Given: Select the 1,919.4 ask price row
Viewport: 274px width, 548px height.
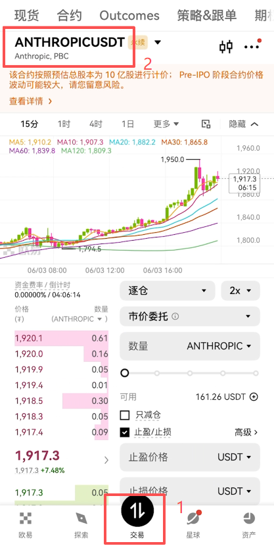Looking at the screenshot, I should coord(61,385).
